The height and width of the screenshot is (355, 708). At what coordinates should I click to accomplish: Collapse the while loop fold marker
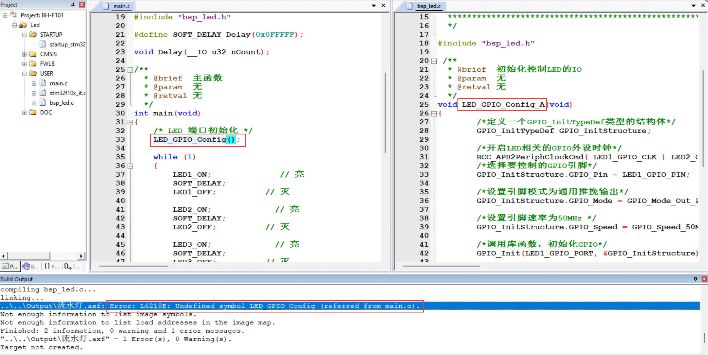(130, 166)
